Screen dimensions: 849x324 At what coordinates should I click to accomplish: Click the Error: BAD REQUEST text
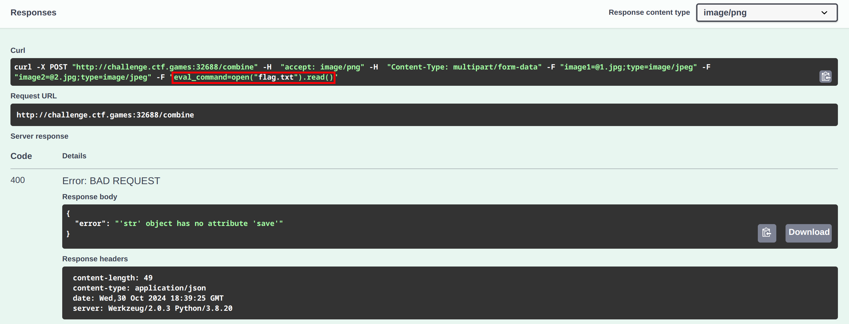tap(111, 181)
